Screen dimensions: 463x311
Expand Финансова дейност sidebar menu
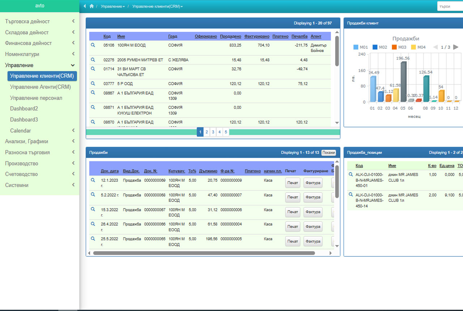[40, 43]
